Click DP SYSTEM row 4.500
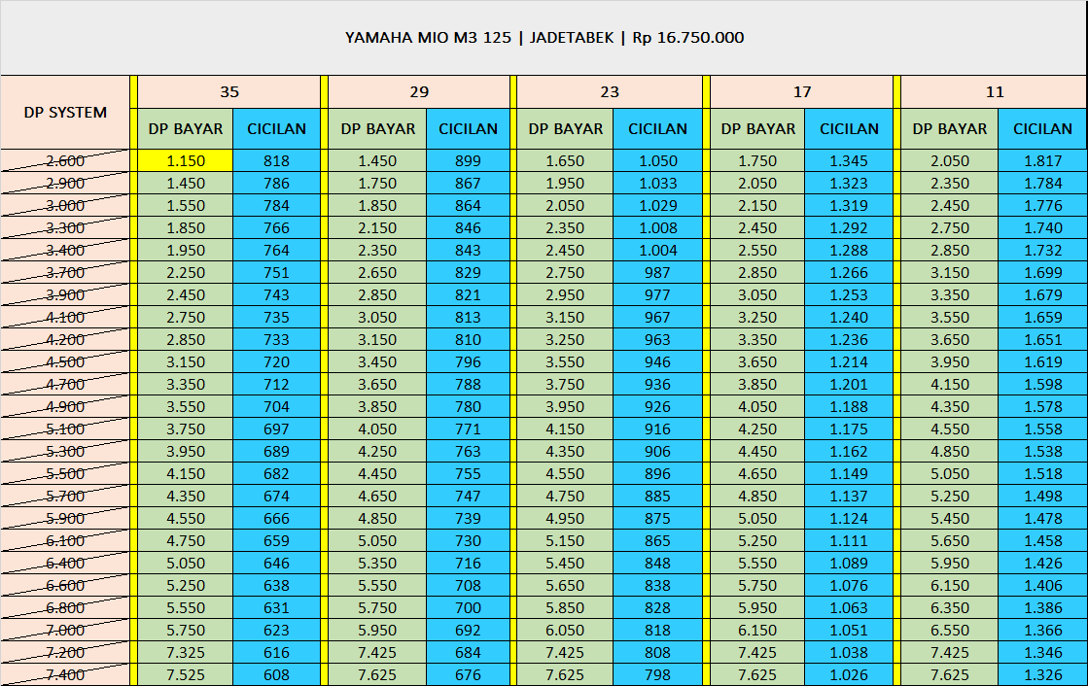This screenshot has height=686, width=1088. pyautogui.click(x=65, y=362)
